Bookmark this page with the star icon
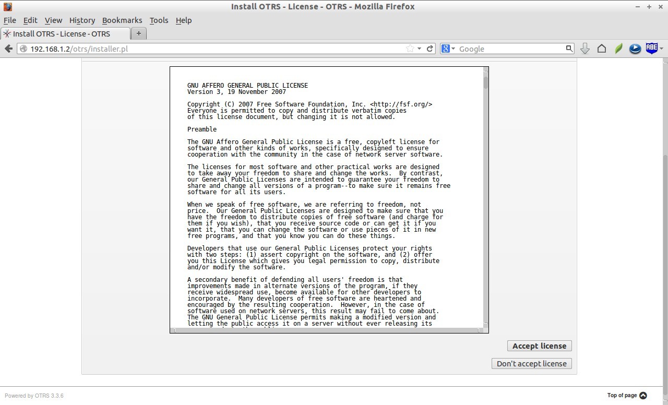Viewport: 668px width, 405px height. (410, 49)
